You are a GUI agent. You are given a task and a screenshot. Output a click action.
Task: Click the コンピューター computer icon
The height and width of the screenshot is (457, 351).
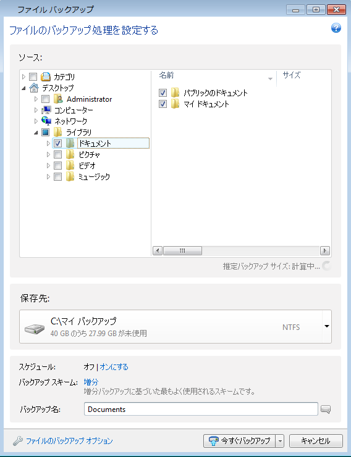pos(46,110)
